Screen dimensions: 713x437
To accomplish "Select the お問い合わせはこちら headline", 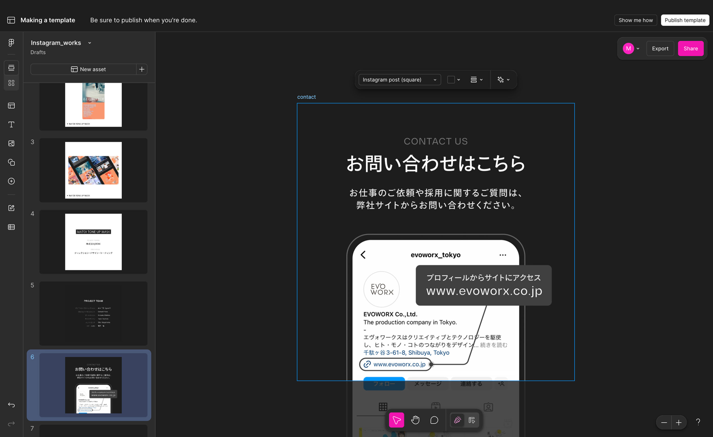I will [x=436, y=164].
